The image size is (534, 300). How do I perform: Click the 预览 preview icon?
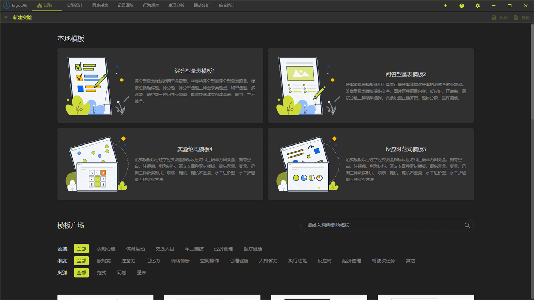click(516, 17)
